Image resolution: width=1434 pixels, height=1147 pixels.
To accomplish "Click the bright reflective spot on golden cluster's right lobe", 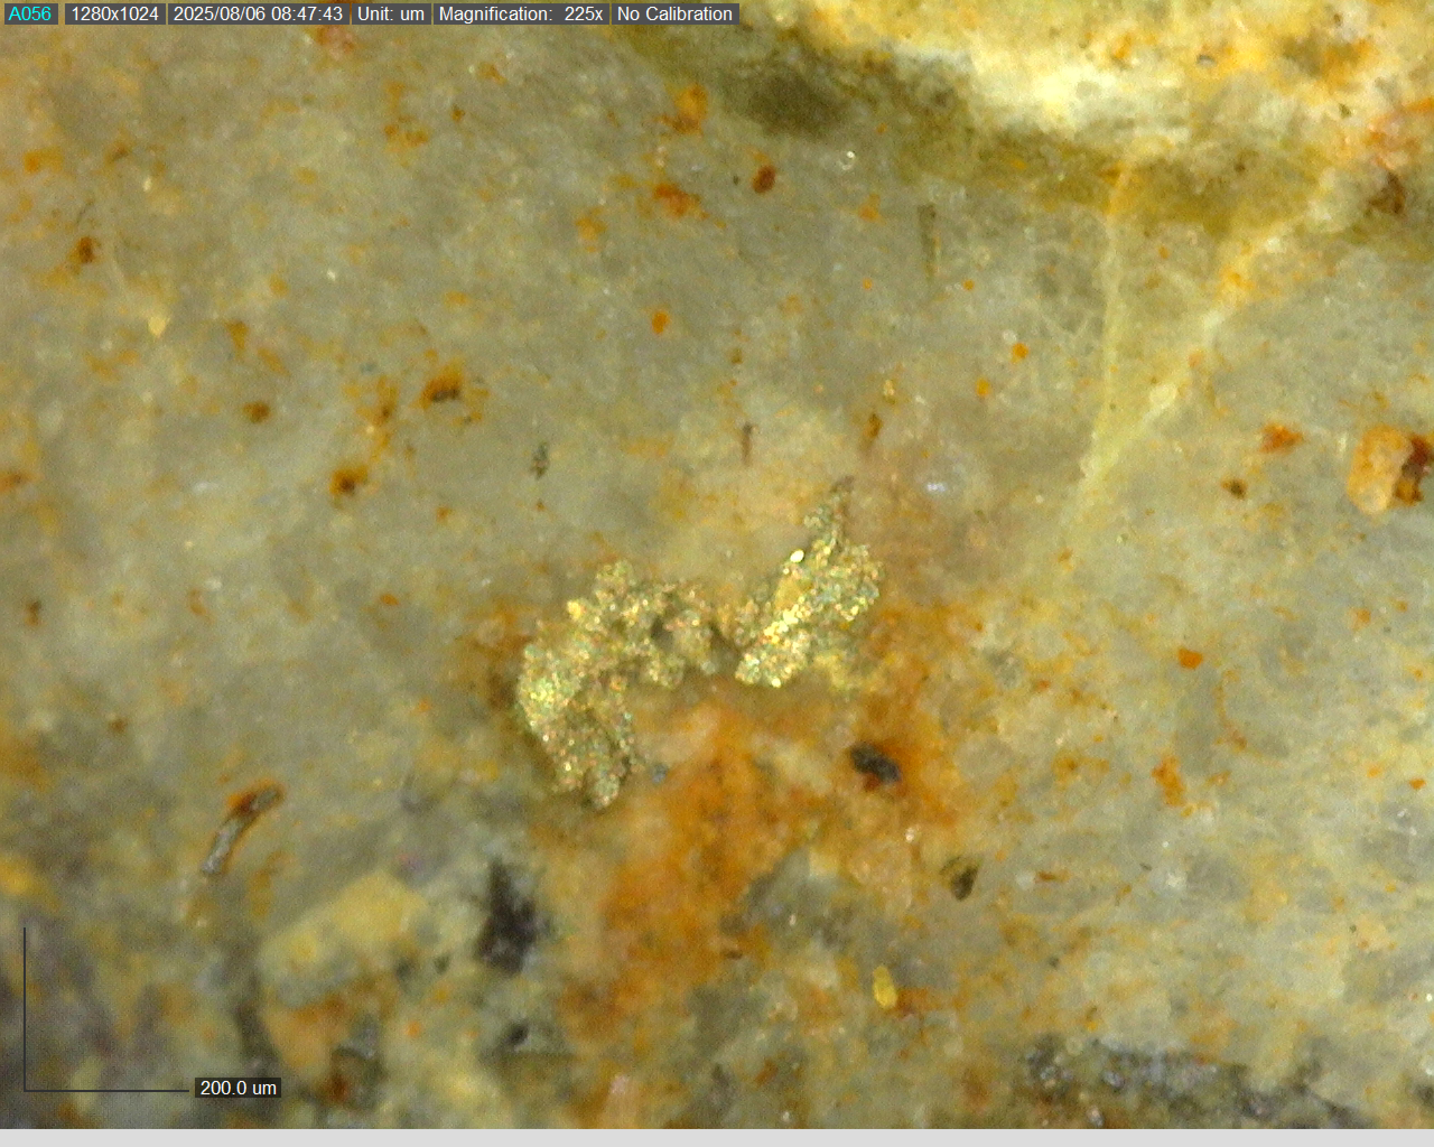I will [796, 556].
